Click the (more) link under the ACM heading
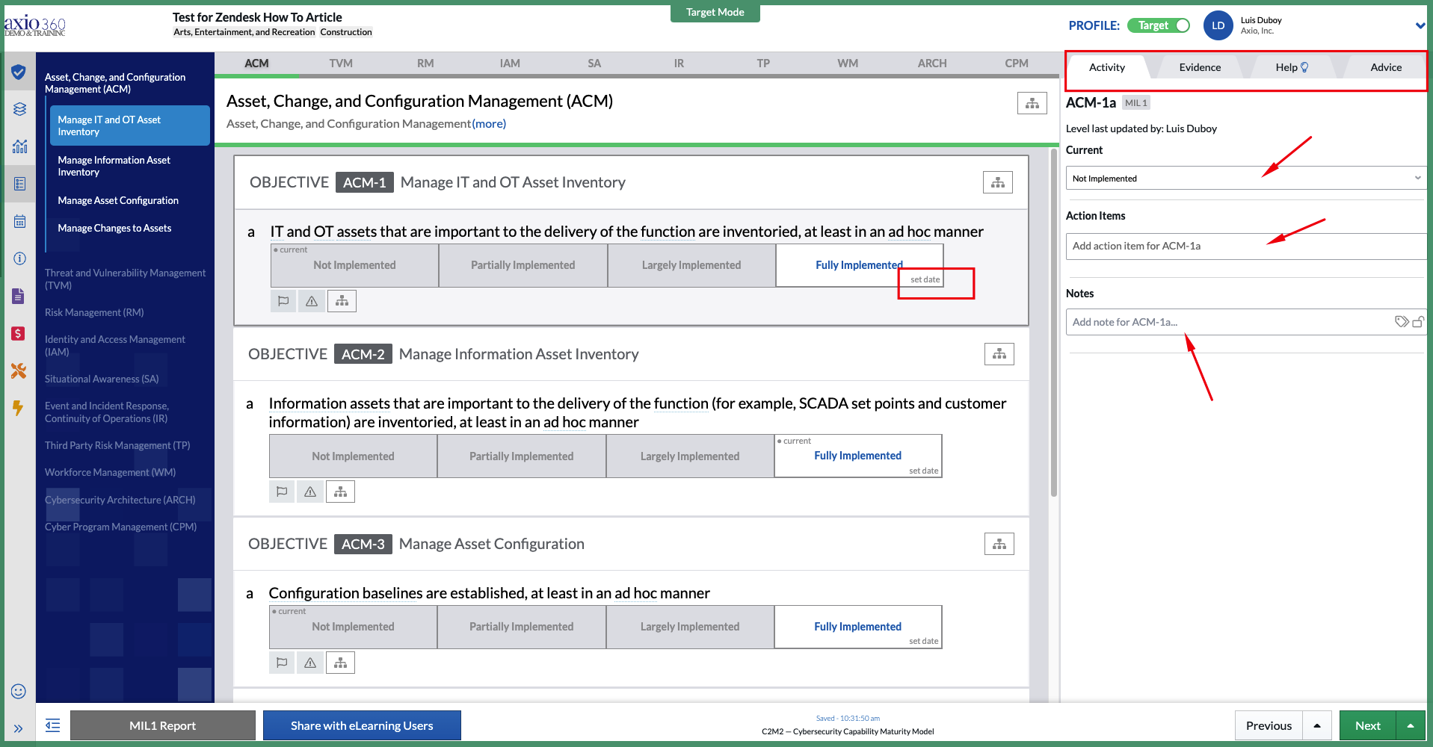The image size is (1433, 747). [489, 123]
